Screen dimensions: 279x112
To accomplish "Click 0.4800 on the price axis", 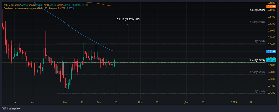I will pos(271,72).
